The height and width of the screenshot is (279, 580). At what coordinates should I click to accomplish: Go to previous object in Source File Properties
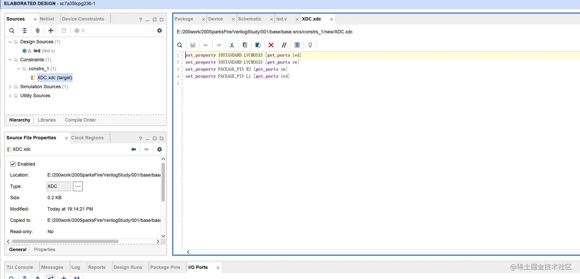133,149
